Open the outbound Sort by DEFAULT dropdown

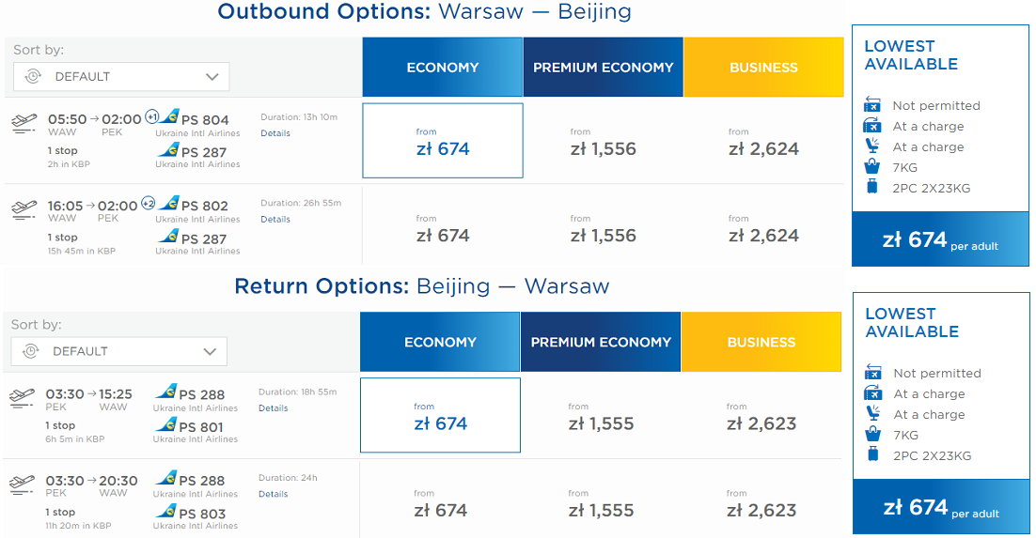(x=121, y=77)
